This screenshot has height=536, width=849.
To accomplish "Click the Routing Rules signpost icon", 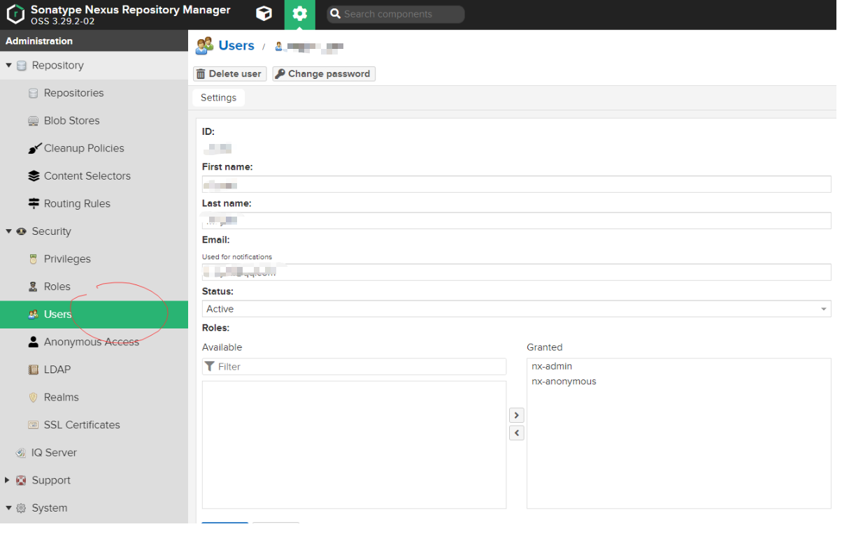I will [34, 203].
